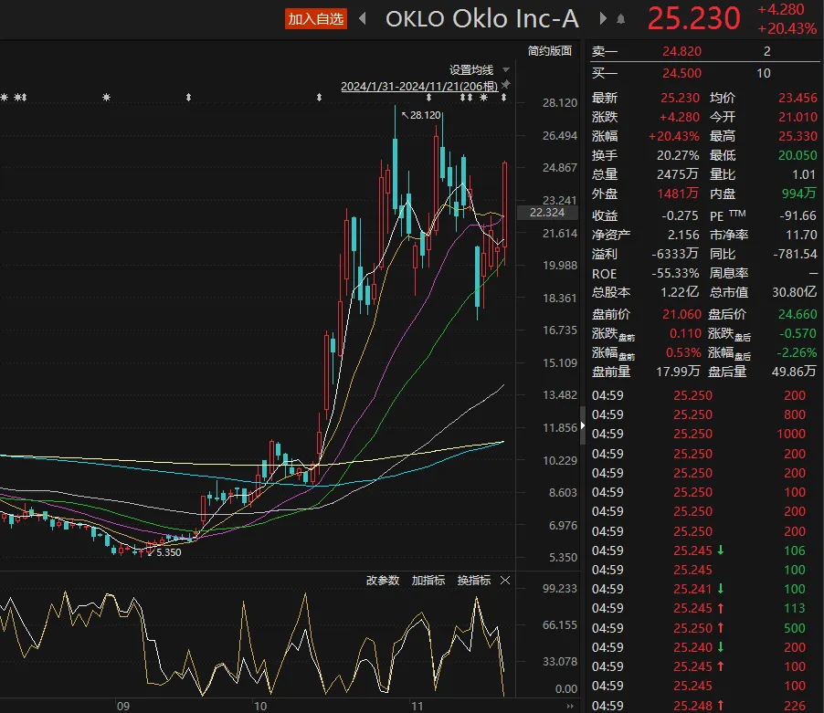Screen dimensions: 824x713
Task: Click 换指标 to change the indicator
Action: pos(474,580)
